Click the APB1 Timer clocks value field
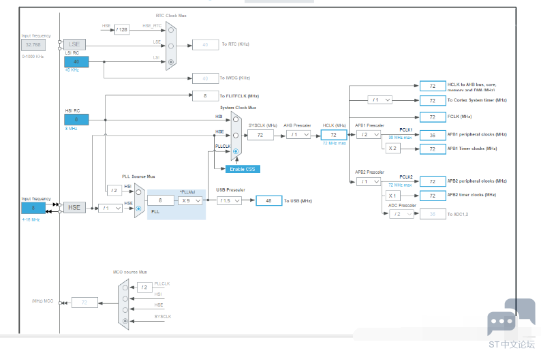This screenshot has width=541, height=355. pyautogui.click(x=433, y=149)
